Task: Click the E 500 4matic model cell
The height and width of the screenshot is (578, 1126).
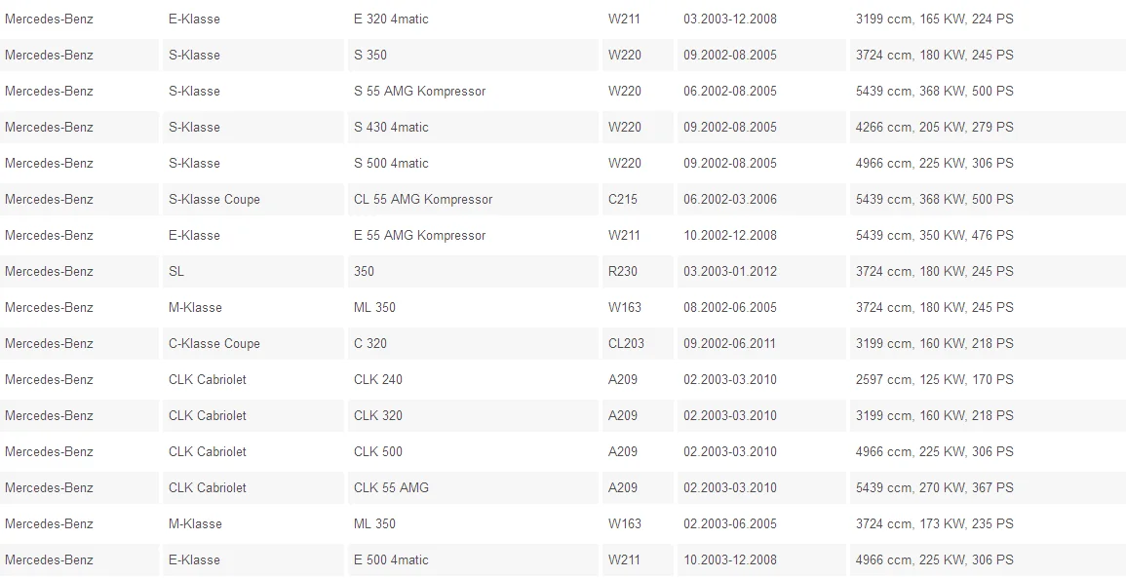Action: pos(473,559)
